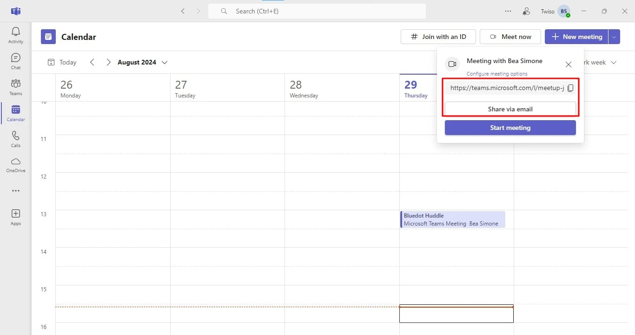
Task: Click Join with an ID
Action: coord(438,37)
